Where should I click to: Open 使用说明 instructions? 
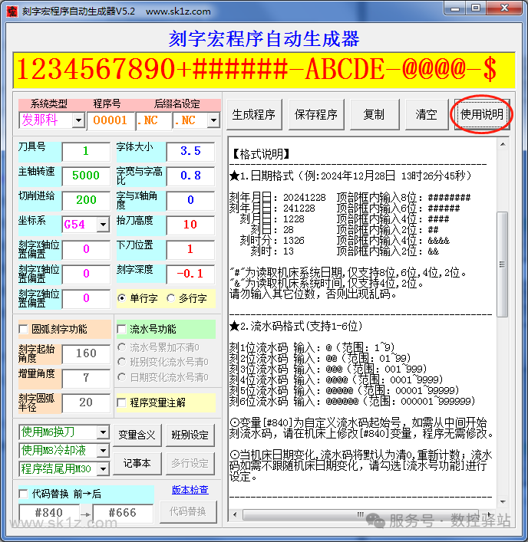coord(482,114)
